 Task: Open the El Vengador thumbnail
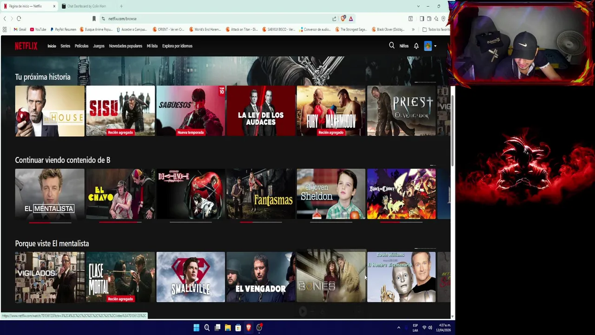pyautogui.click(x=261, y=277)
